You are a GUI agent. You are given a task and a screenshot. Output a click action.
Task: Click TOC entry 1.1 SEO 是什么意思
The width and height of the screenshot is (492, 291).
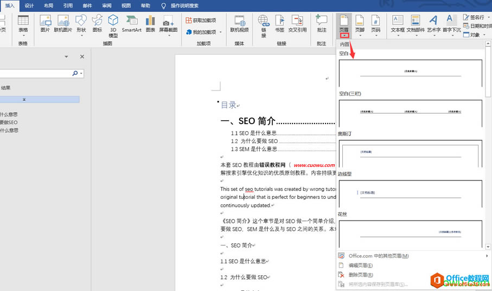(x=253, y=133)
